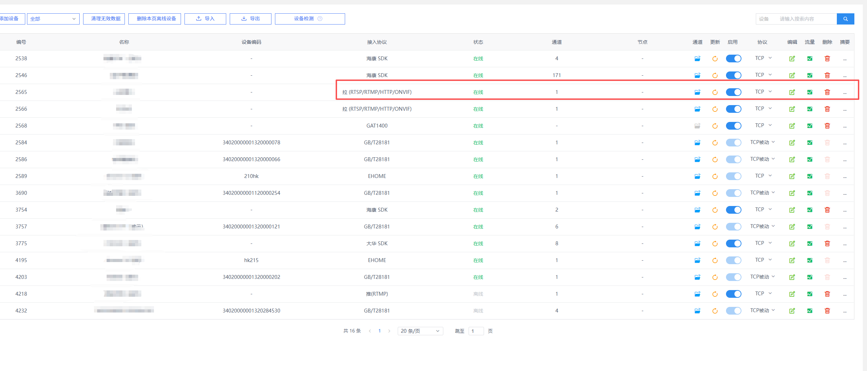Delete device 2568 with the trash icon
The image size is (867, 371).
tap(827, 126)
